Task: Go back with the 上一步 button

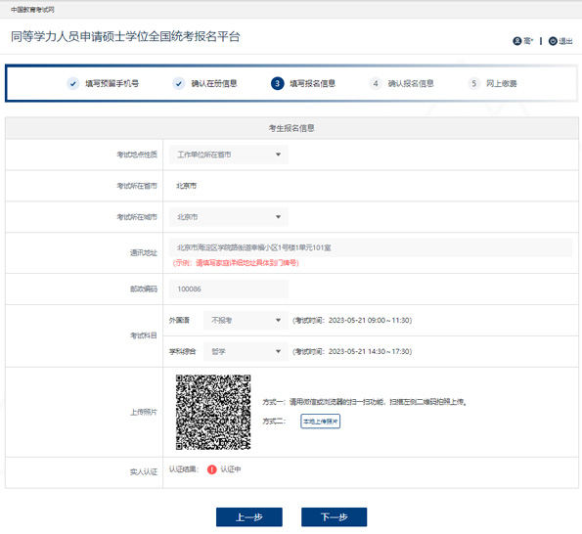Action: 249,517
